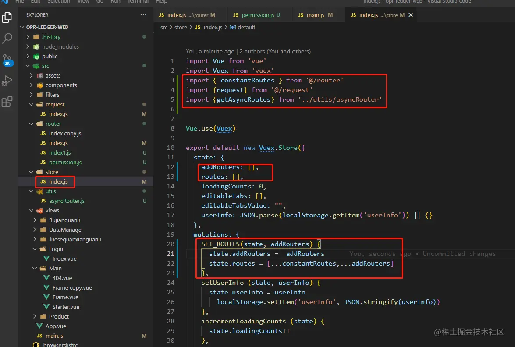515x347 pixels.
Task: Click folder icon of utils
Action: 40,191
